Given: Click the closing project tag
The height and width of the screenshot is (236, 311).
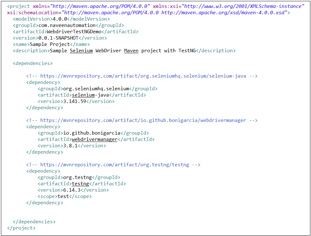Looking at the screenshot, I should (x=21, y=228).
